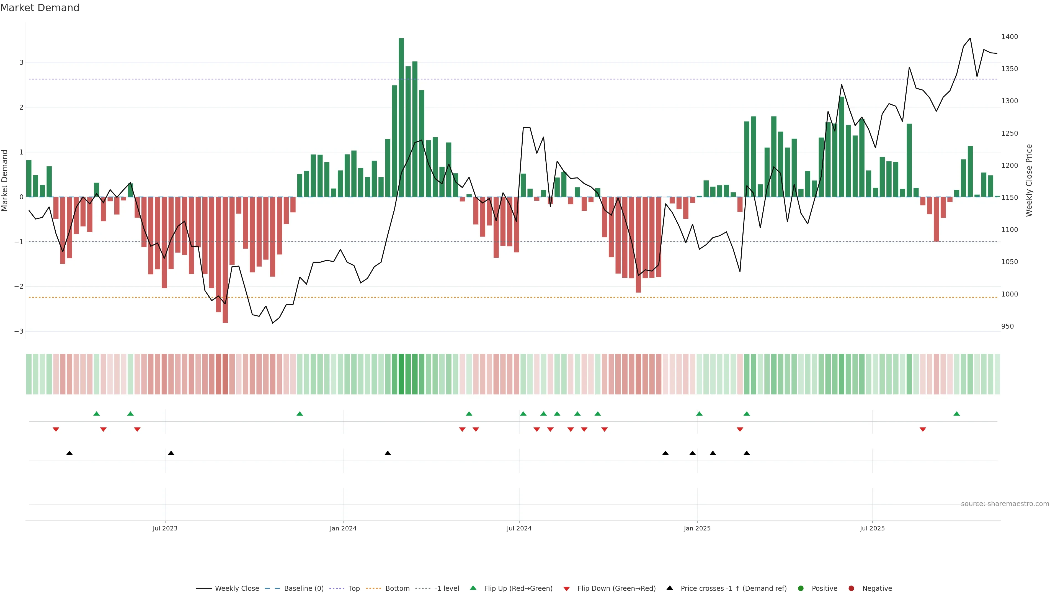Click the black triangle marker just right of Jul 2023
Screen dimensions: 1063x598
click(x=171, y=453)
